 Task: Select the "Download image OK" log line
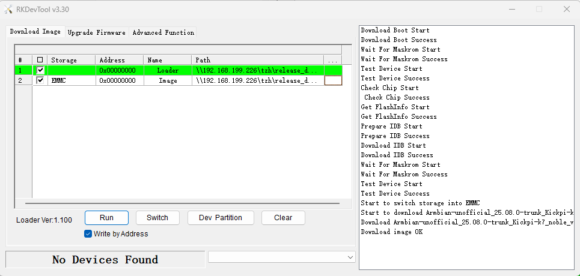click(391, 232)
